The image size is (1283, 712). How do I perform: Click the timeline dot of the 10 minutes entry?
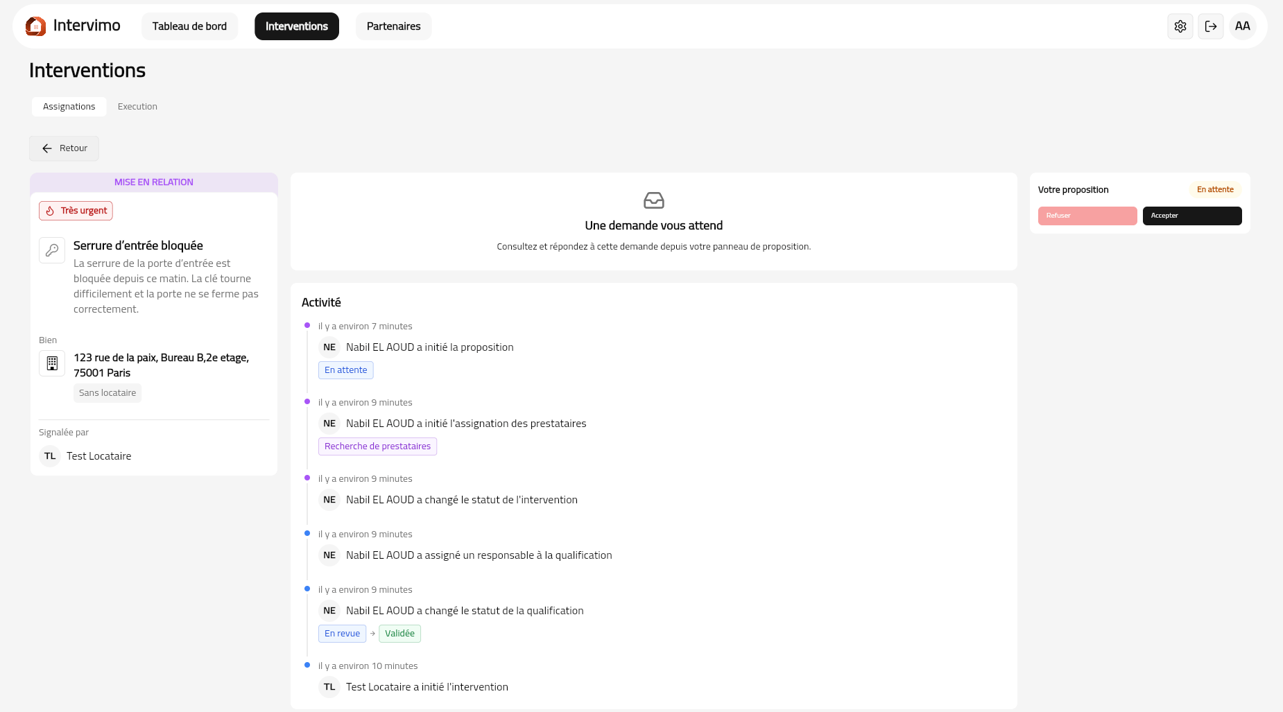(x=307, y=665)
